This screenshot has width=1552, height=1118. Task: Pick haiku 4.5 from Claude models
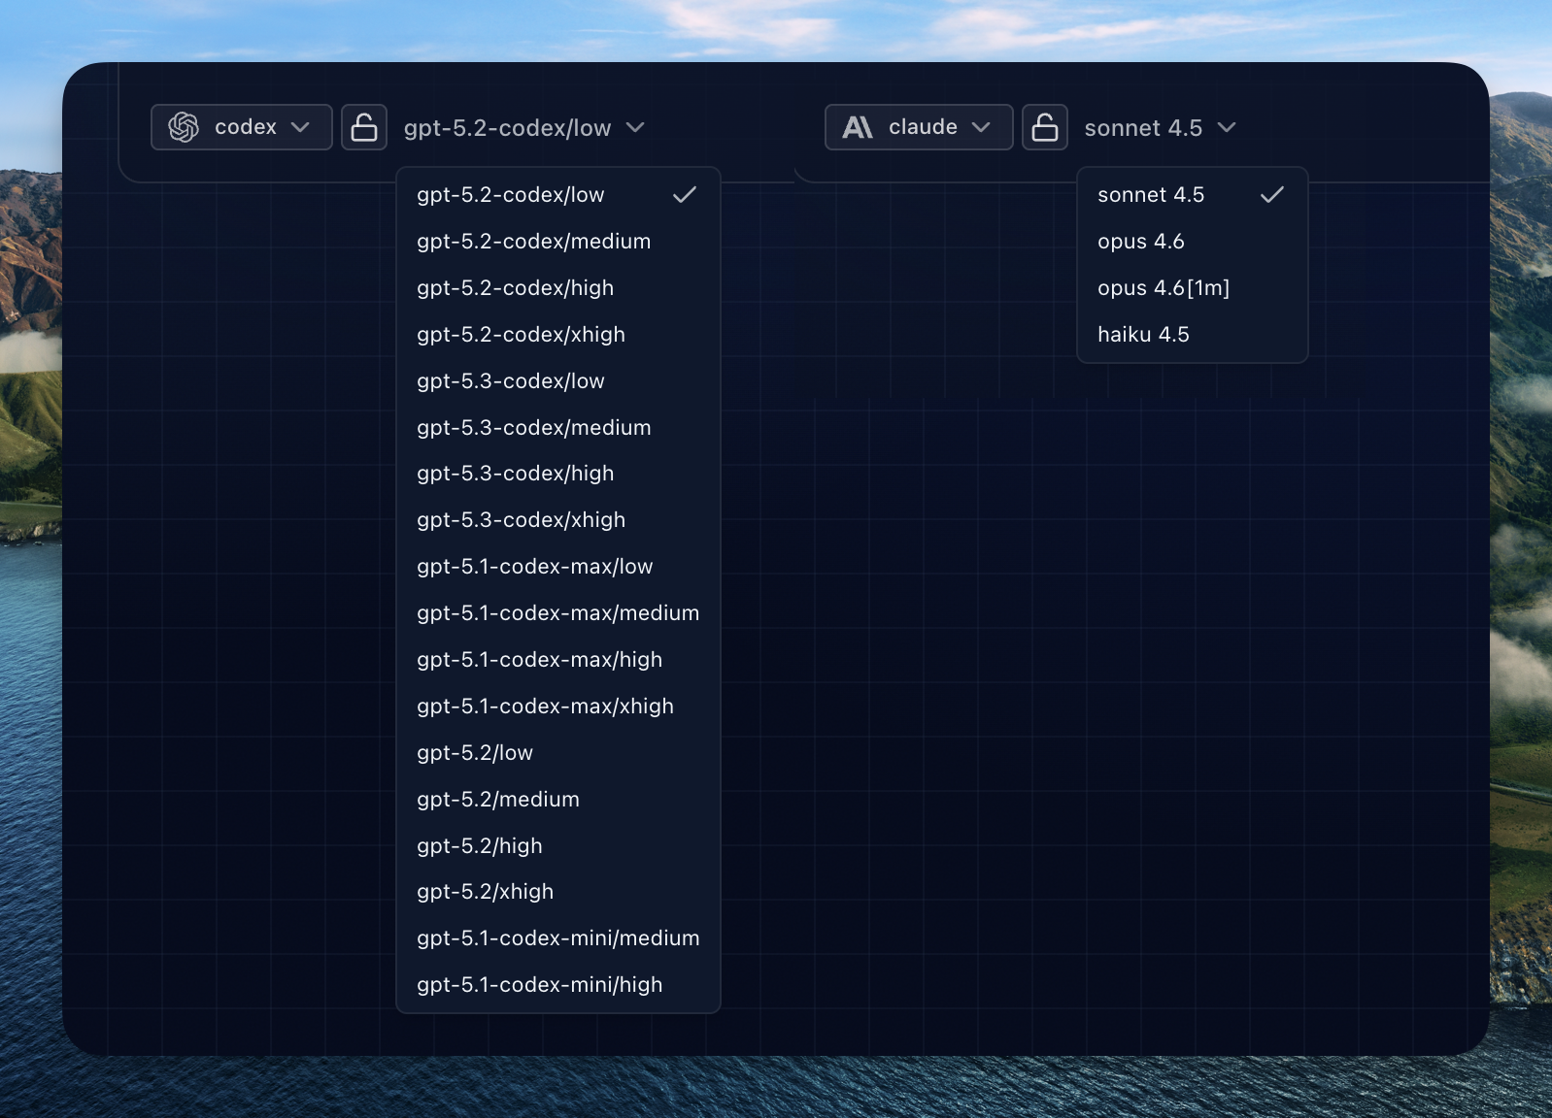1143,335
